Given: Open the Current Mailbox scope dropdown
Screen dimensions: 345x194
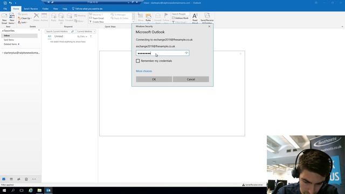Looking at the screenshot, I should point(86,31).
